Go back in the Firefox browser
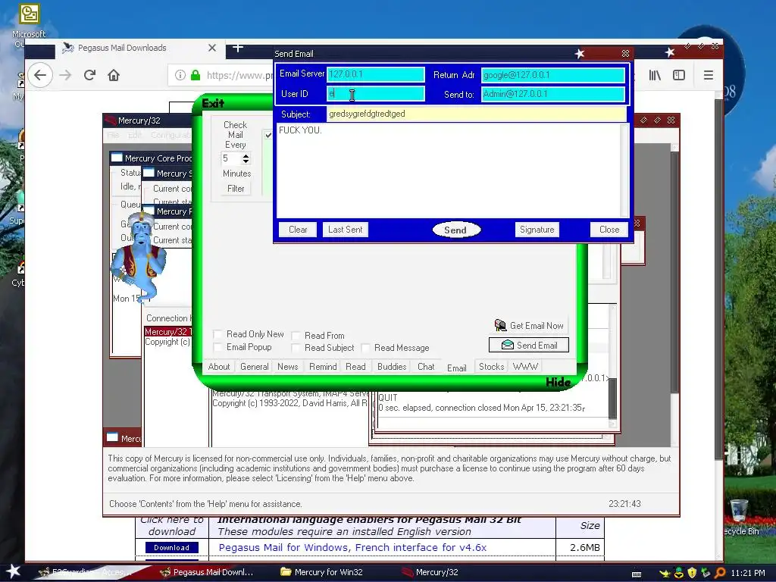Image resolution: width=776 pixels, height=582 pixels. (x=40, y=75)
